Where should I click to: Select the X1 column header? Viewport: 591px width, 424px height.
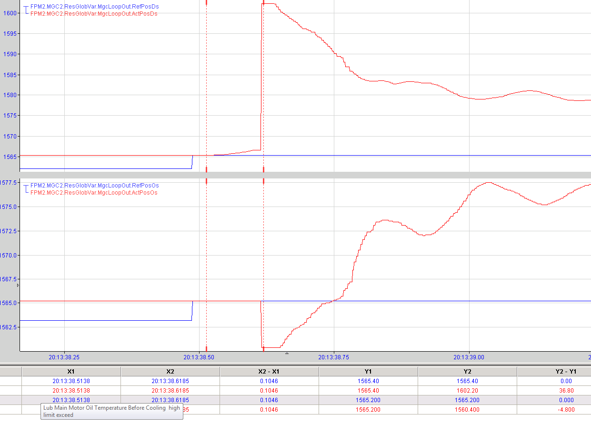coord(71,371)
